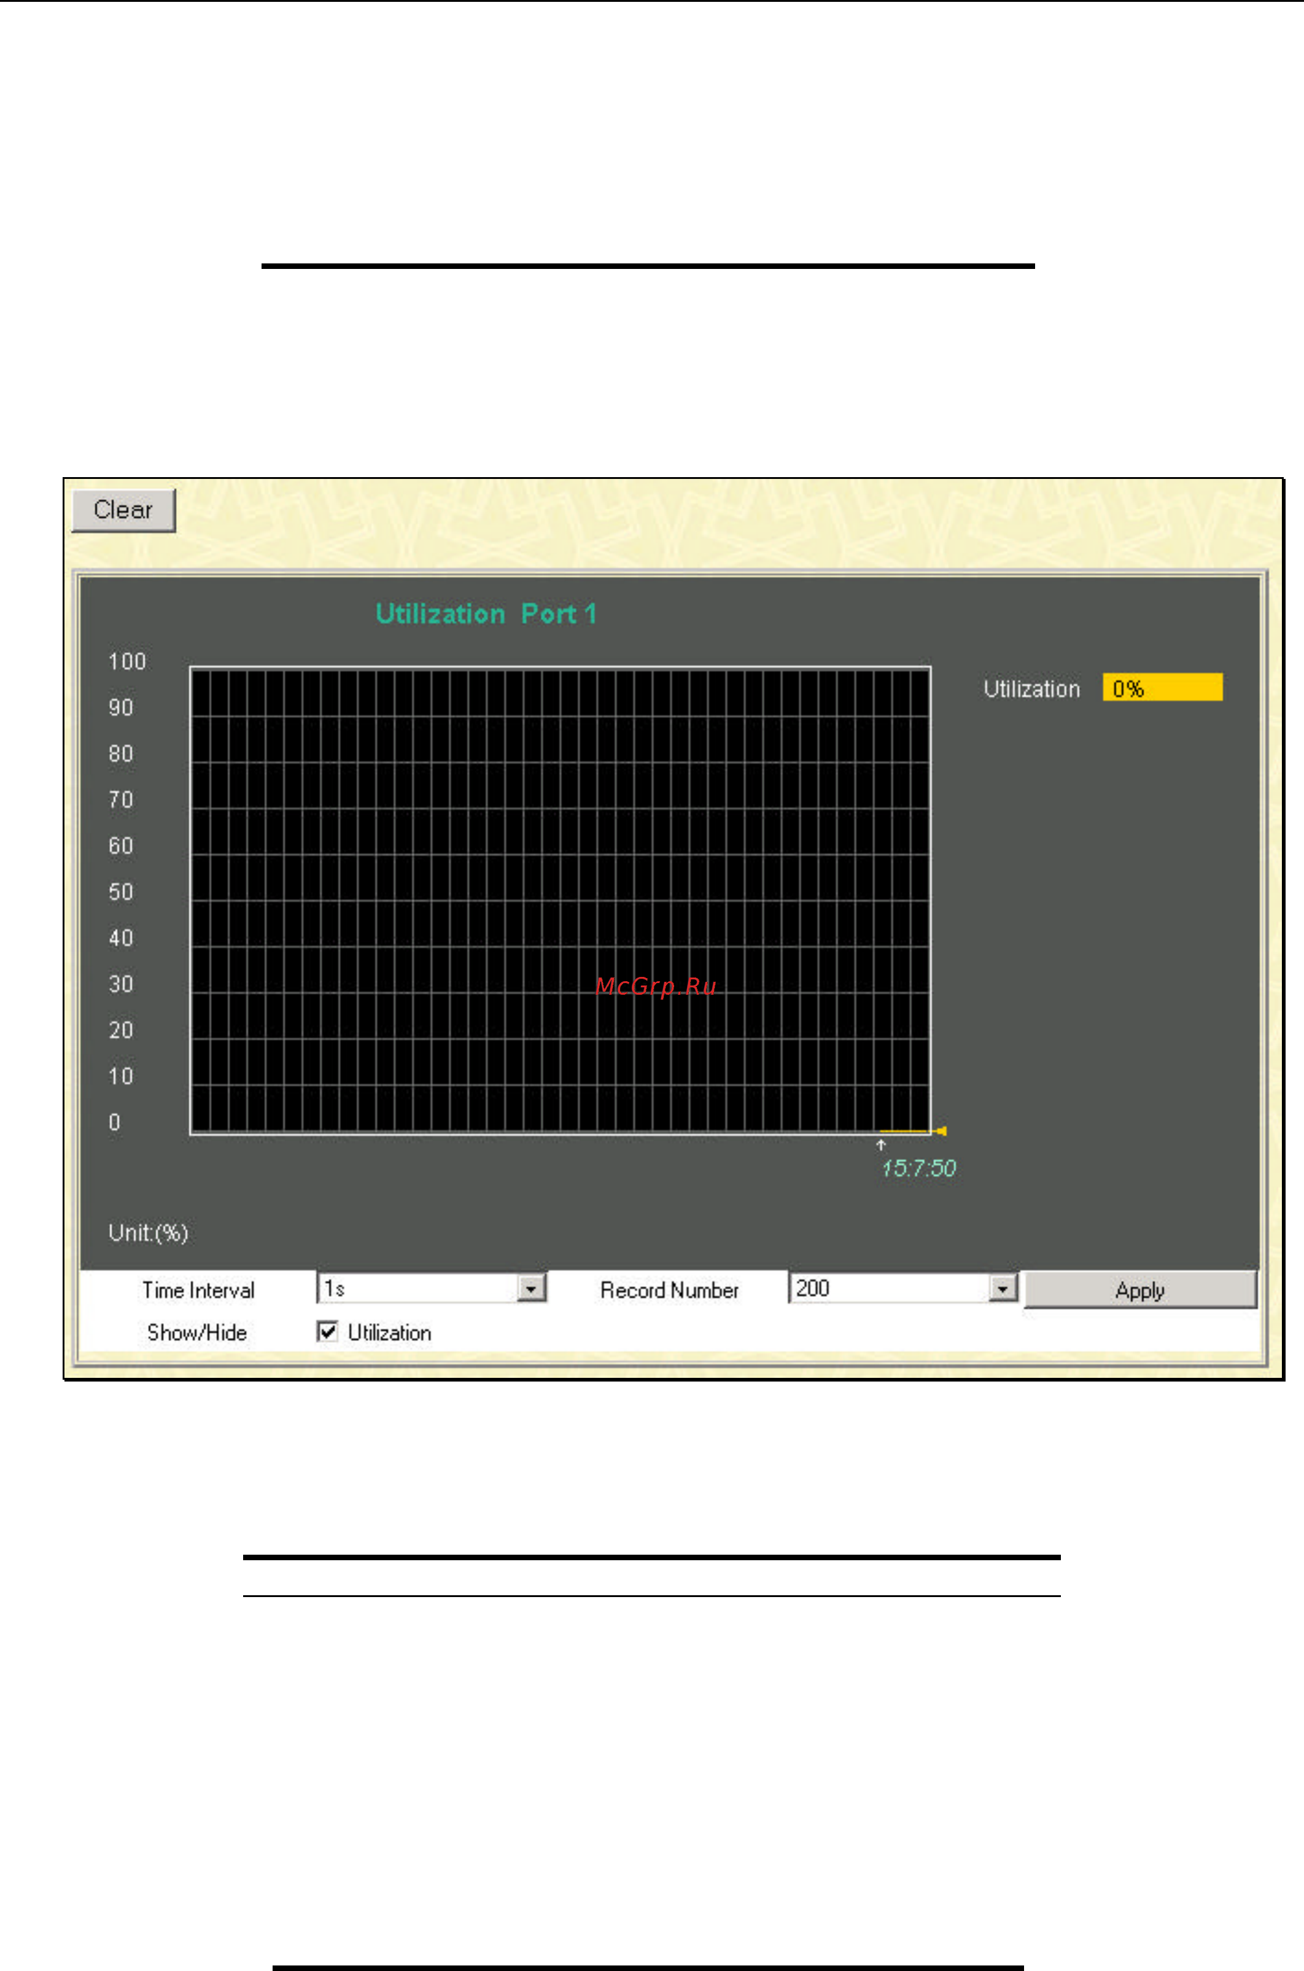Click the Unit:(%) label
The width and height of the screenshot is (1304, 1971).
click(x=148, y=1232)
